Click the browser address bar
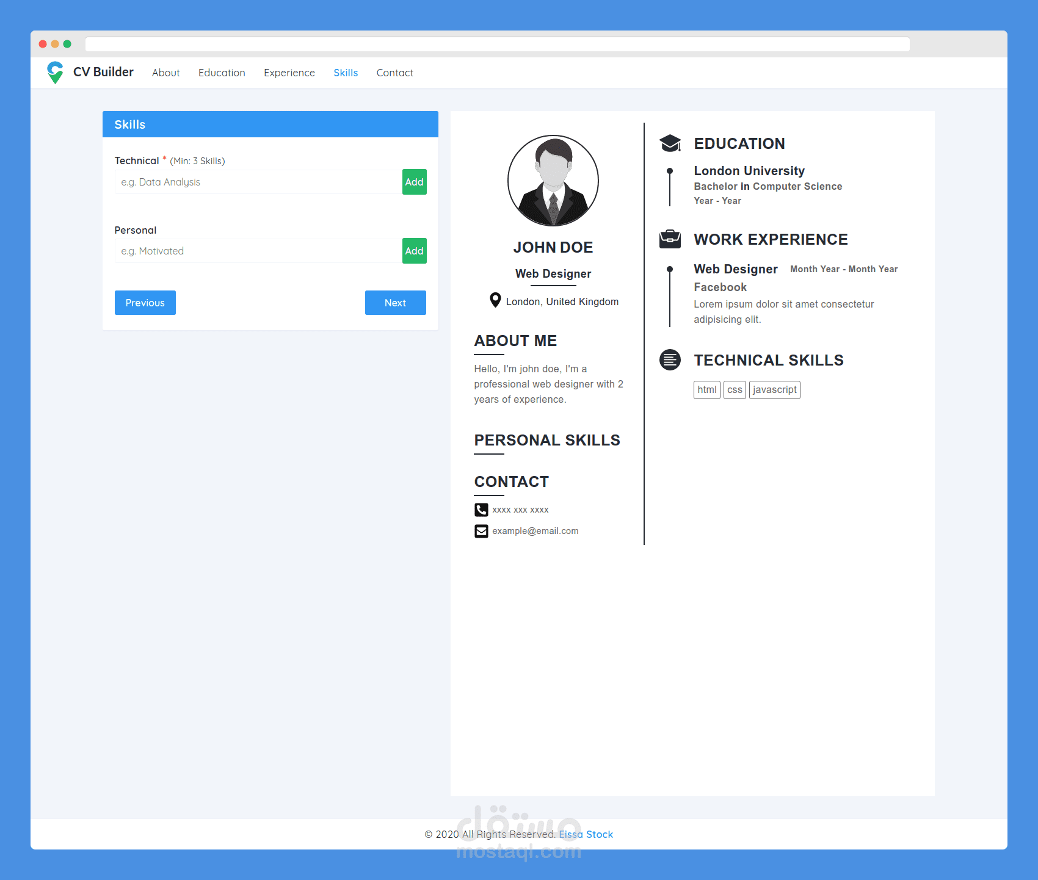The image size is (1038, 880). click(x=498, y=44)
